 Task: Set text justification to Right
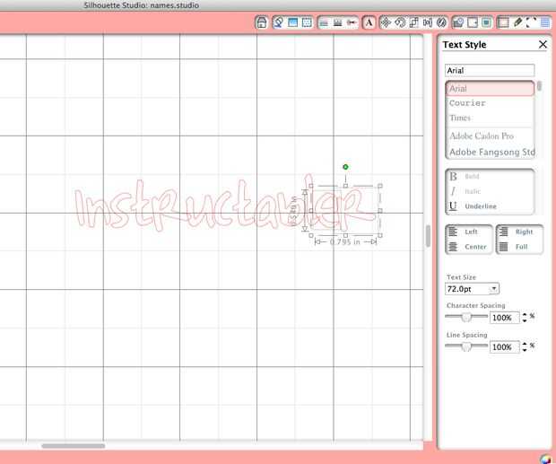519,232
